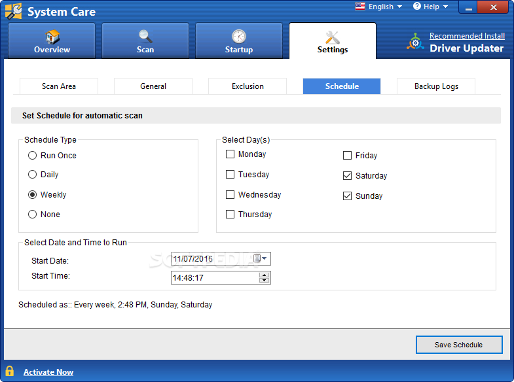The width and height of the screenshot is (514, 382).
Task: Click the Overview house icon
Action: coord(52,37)
